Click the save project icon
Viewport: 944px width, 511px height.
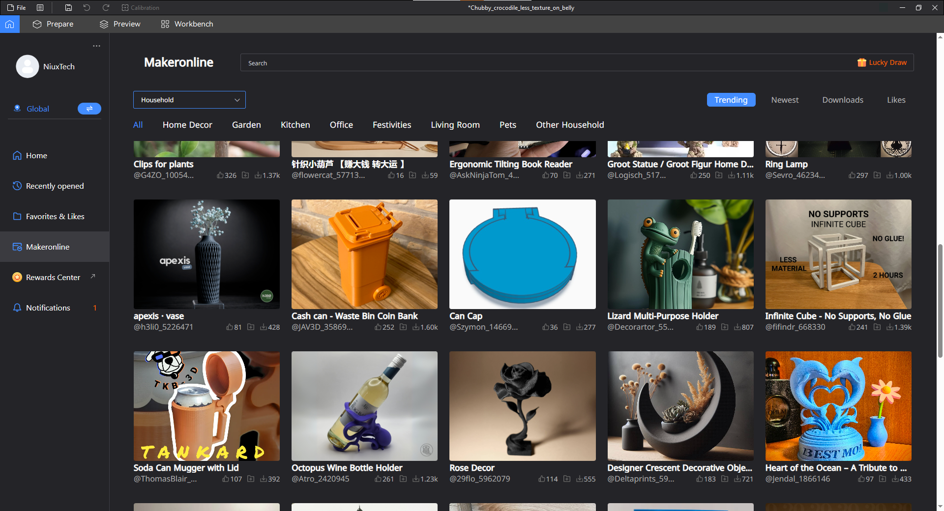click(68, 7)
